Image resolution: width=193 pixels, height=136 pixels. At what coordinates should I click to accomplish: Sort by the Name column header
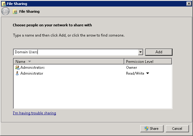tap(69, 61)
